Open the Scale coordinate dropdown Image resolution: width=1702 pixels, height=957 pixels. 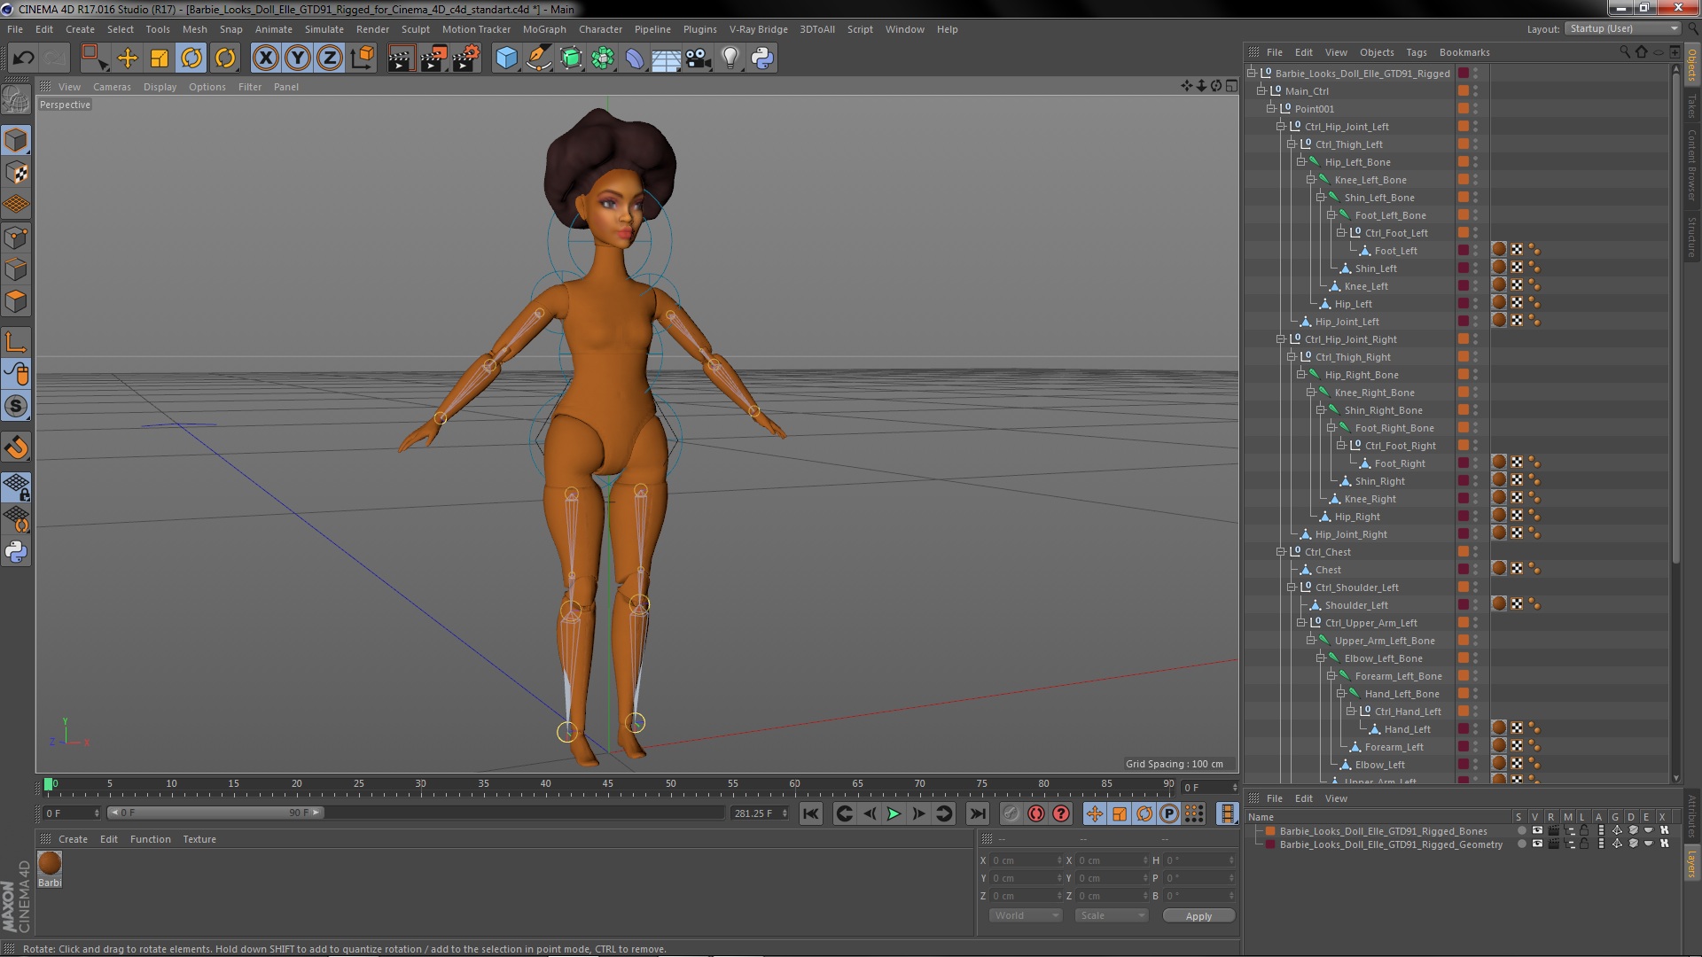pyautogui.click(x=1111, y=915)
